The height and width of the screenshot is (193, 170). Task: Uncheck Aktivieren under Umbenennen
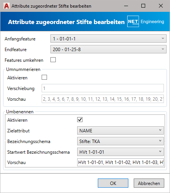(80, 120)
